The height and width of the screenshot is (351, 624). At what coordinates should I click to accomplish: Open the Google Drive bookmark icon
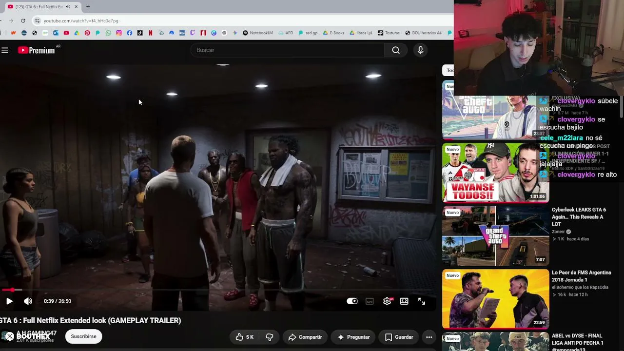click(x=77, y=33)
